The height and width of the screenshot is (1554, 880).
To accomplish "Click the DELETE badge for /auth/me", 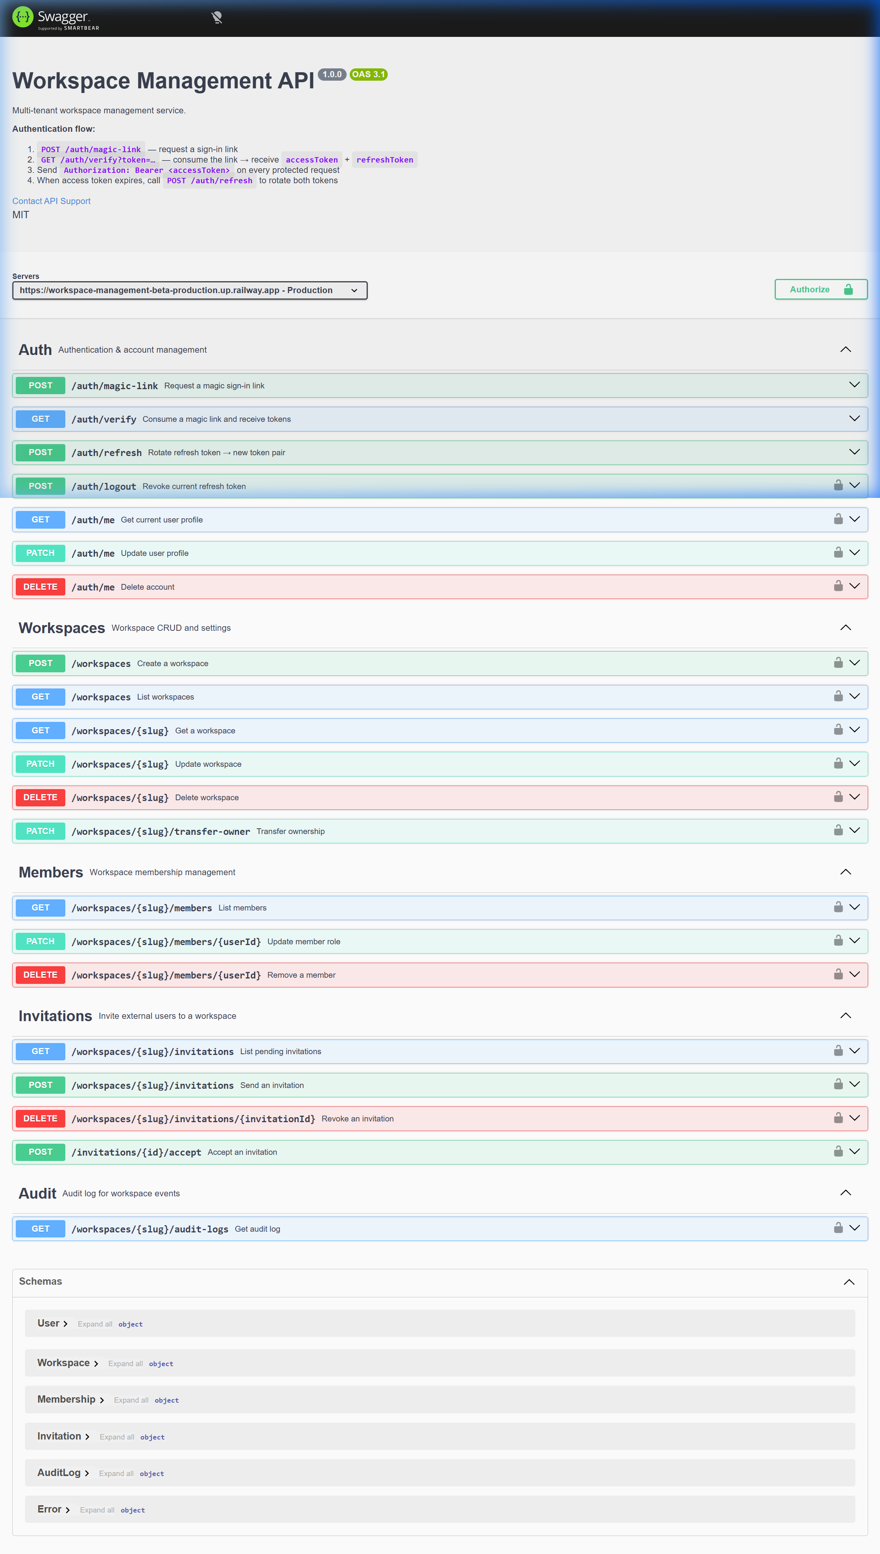I will click(x=40, y=587).
